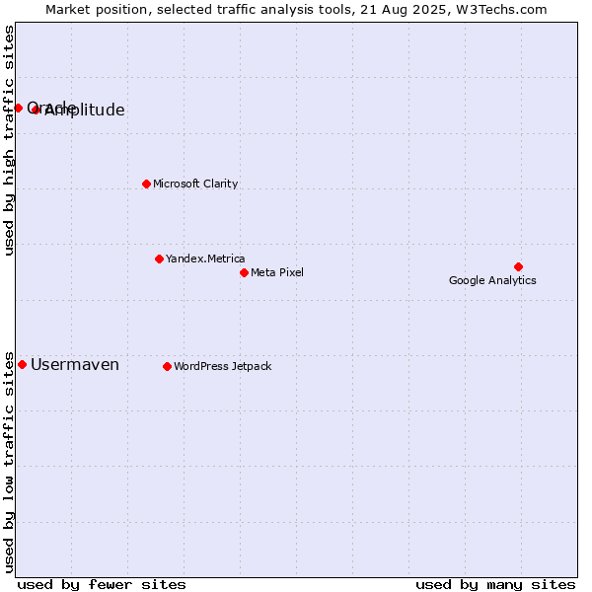This screenshot has height=592, width=592.
Task: Click the Microsoft Clarity label
Action: [x=195, y=184]
